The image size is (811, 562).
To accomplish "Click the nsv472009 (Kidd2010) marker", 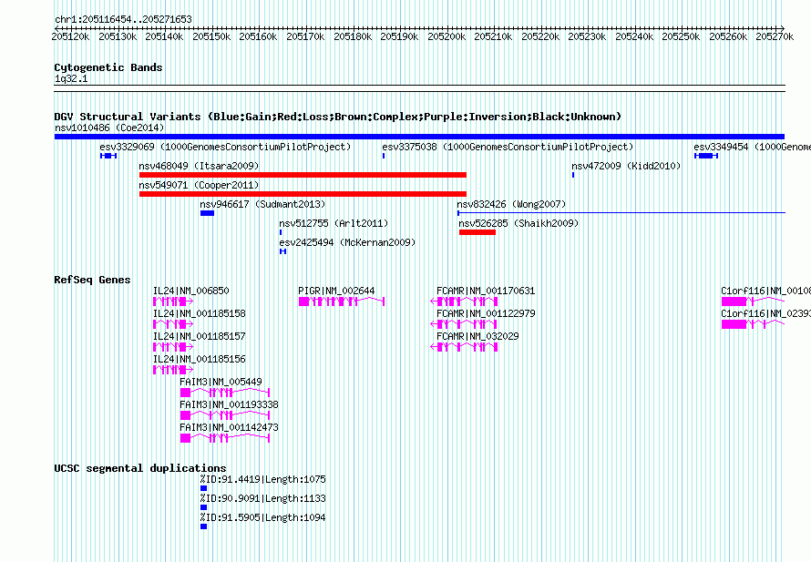I will click(572, 175).
